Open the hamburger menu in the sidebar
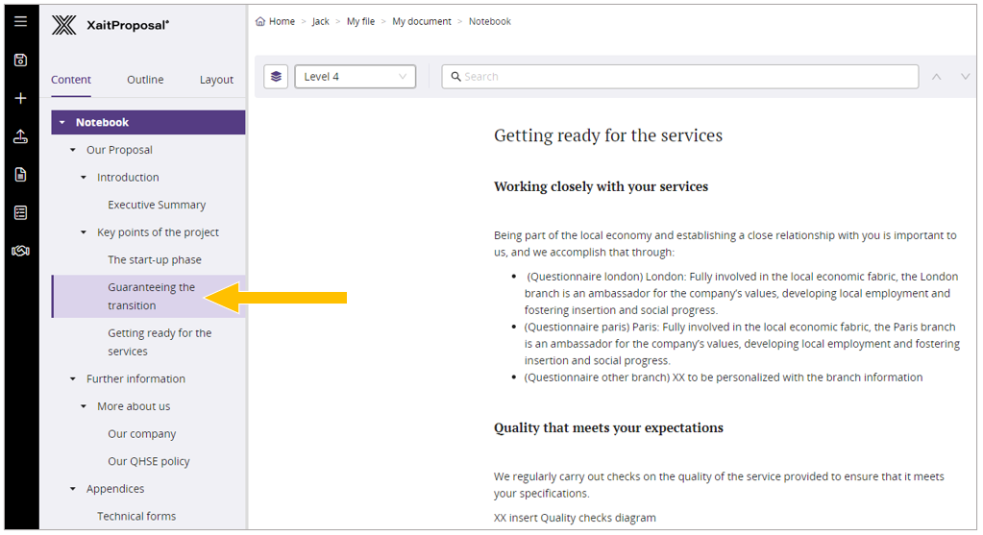 pos(20,21)
